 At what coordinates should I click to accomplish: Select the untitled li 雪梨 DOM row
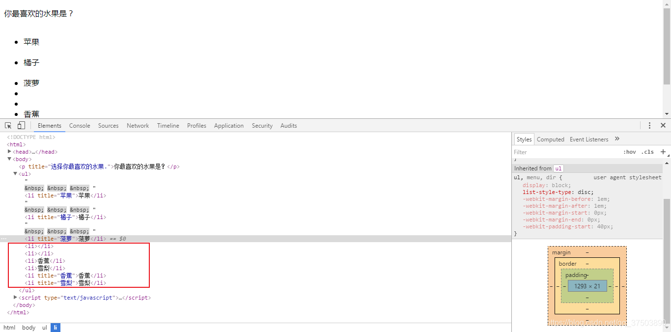tap(45, 268)
